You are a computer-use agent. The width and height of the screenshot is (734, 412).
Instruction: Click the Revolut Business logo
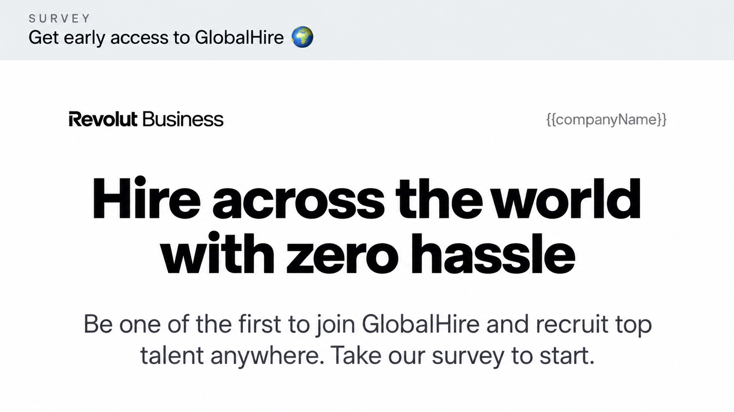146,119
